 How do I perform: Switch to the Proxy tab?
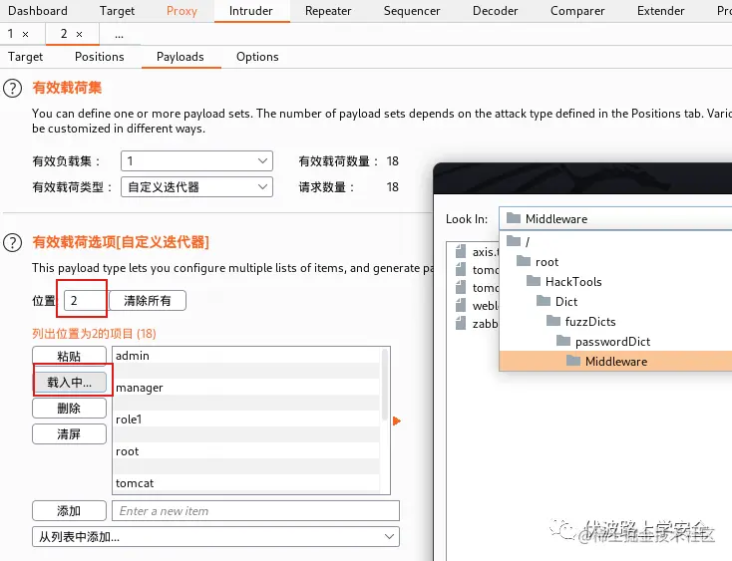click(182, 11)
